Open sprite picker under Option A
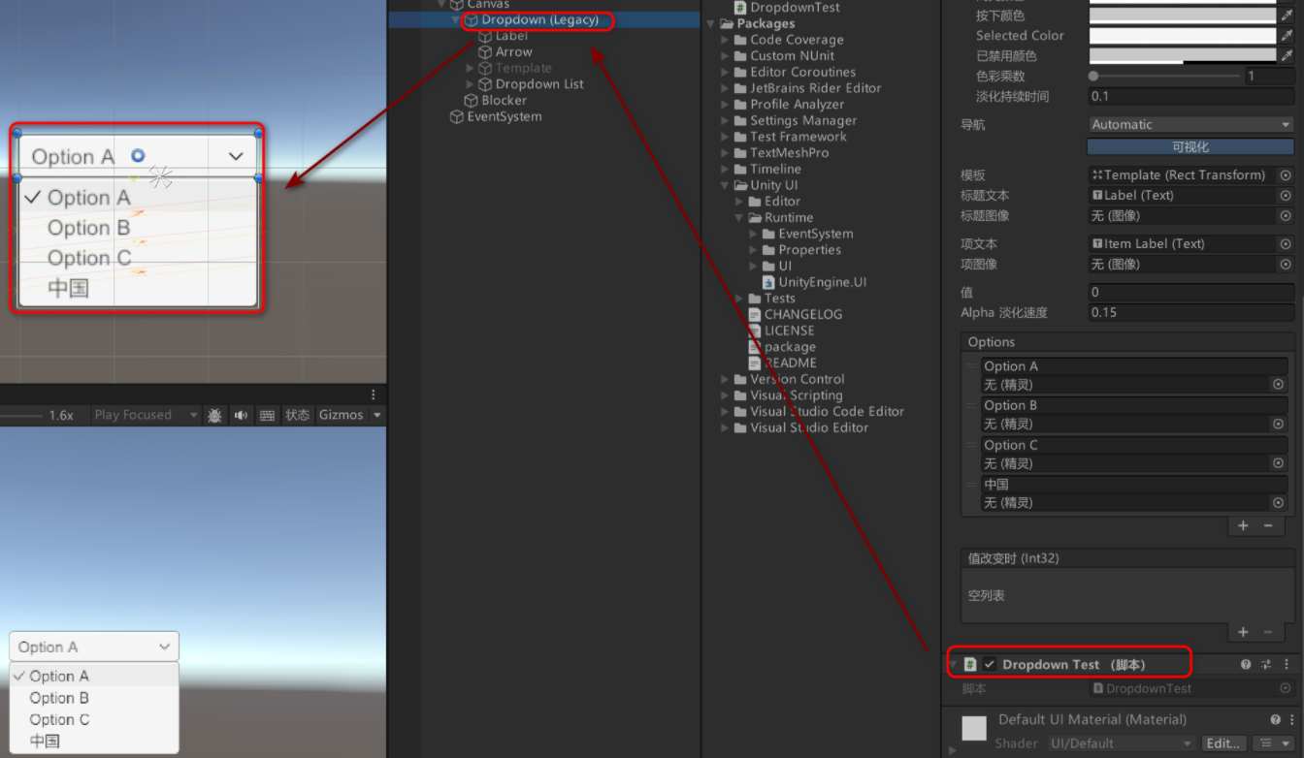This screenshot has width=1304, height=758. click(1279, 385)
